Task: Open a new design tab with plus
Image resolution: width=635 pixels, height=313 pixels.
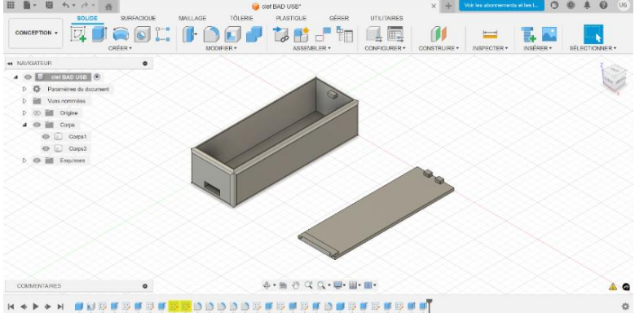Action: click(448, 6)
